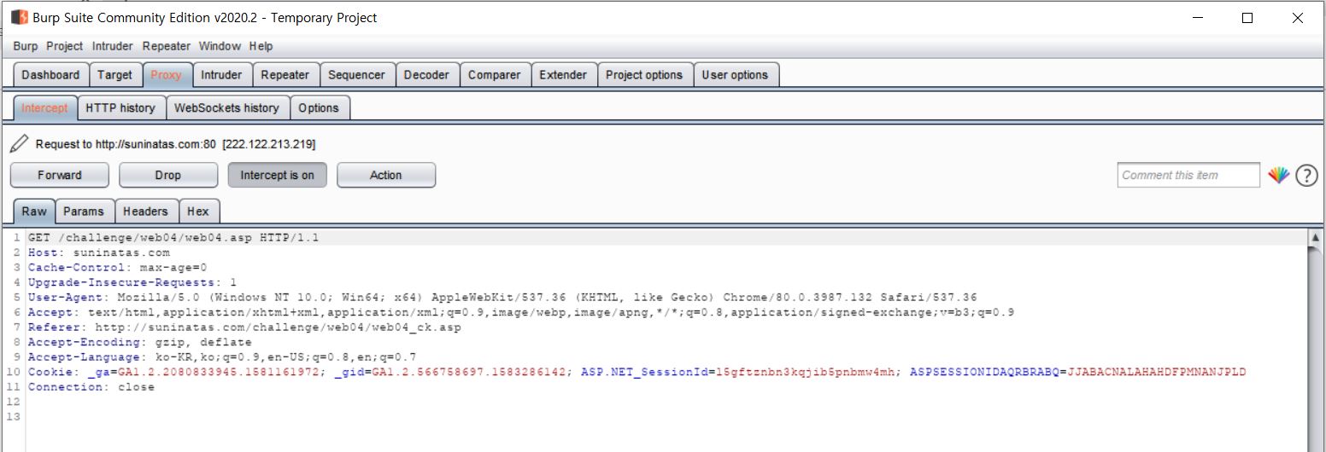Viewport: 1326px width, 452px height.
Task: Click the Cache-Control: max-age=0 line
Action: pos(117,267)
